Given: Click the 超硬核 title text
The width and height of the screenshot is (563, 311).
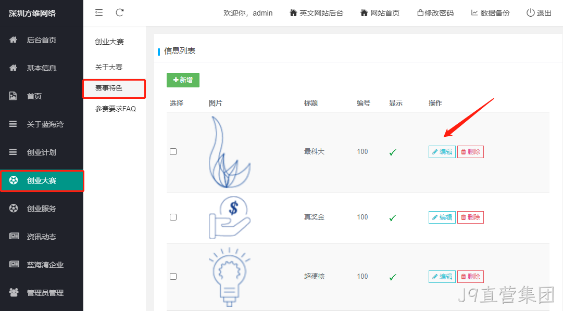Looking at the screenshot, I should [314, 277].
